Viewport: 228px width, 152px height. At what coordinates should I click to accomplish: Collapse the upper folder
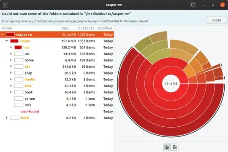tap(7, 41)
